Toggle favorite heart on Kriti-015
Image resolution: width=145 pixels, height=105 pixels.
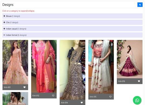(110, 97)
